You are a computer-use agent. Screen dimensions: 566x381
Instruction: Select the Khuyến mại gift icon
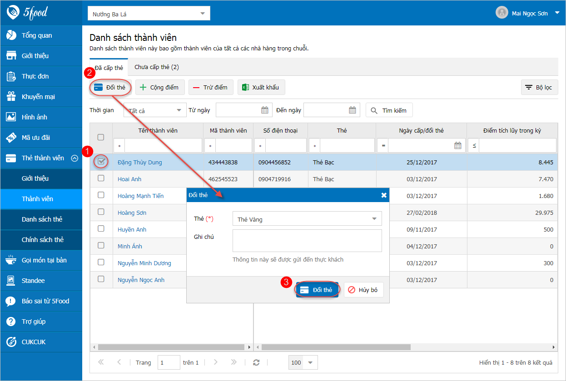point(11,97)
